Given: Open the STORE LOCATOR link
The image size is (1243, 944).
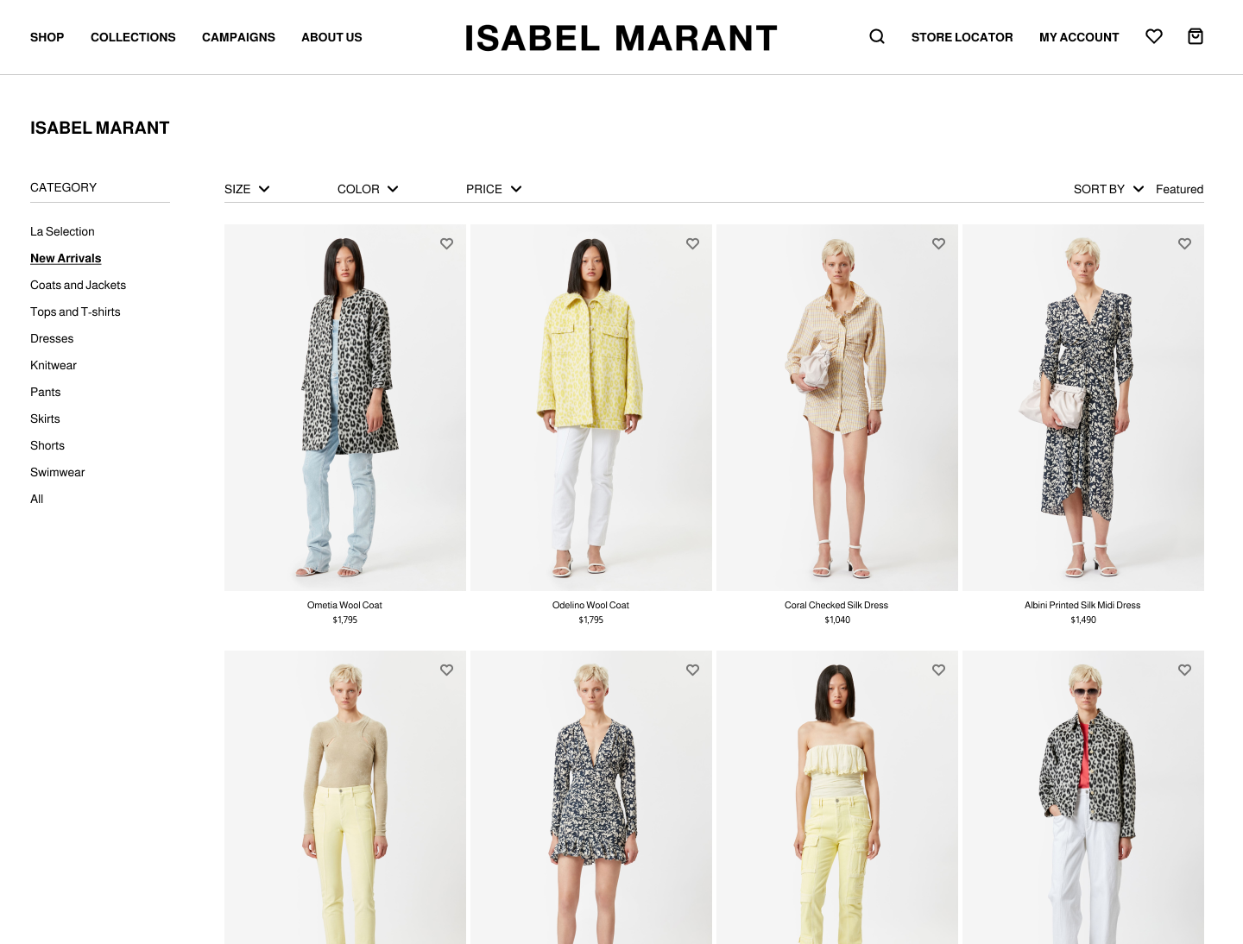Looking at the screenshot, I should tap(962, 37).
